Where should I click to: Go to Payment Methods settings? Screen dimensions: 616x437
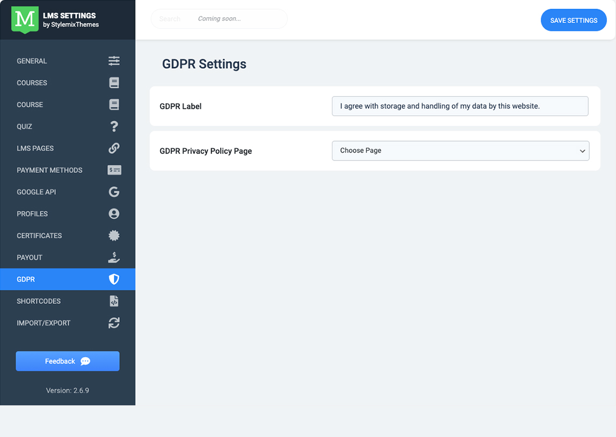point(49,170)
